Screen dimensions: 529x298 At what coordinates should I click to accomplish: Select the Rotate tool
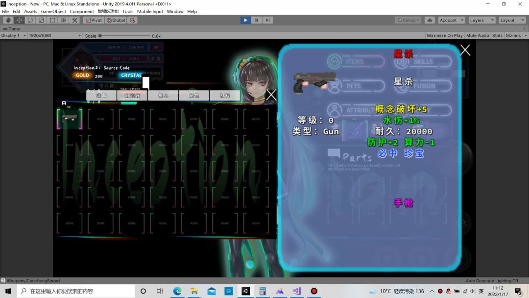pyautogui.click(x=30, y=20)
